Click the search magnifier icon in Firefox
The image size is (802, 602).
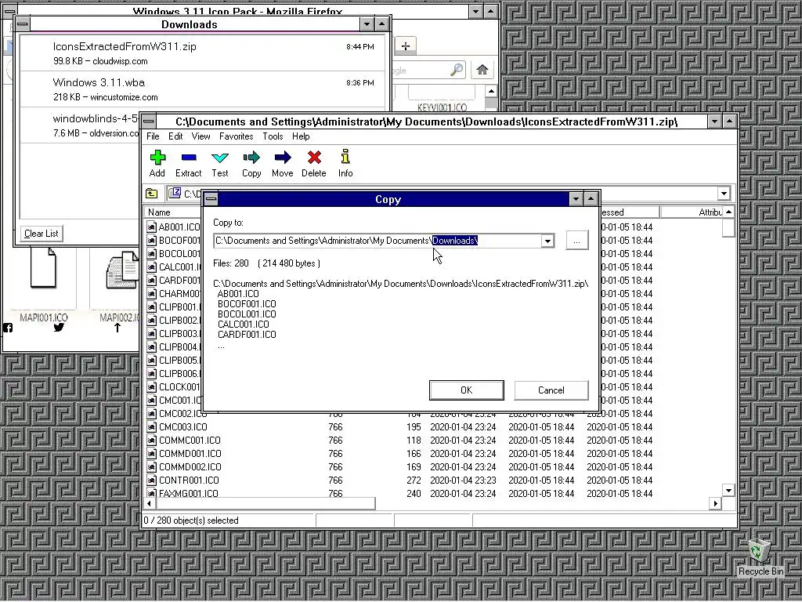(457, 70)
